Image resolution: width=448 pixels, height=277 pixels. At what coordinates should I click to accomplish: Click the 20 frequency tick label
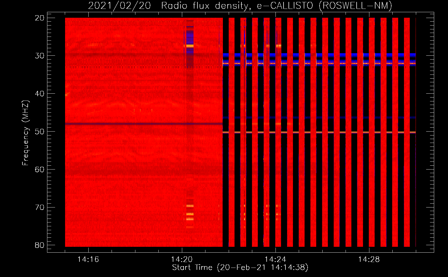coord(40,18)
